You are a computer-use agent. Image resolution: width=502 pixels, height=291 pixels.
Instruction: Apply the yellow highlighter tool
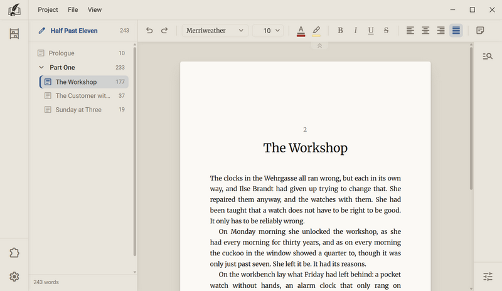click(316, 31)
